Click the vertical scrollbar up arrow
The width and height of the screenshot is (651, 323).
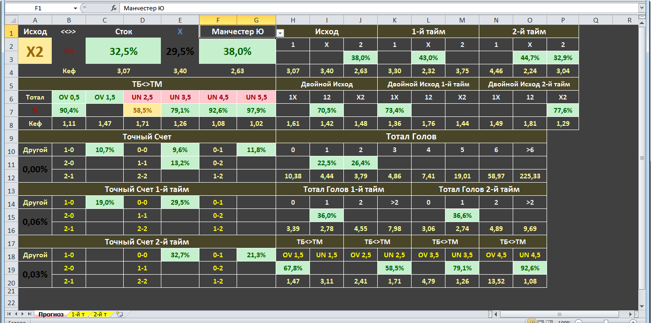642,23
